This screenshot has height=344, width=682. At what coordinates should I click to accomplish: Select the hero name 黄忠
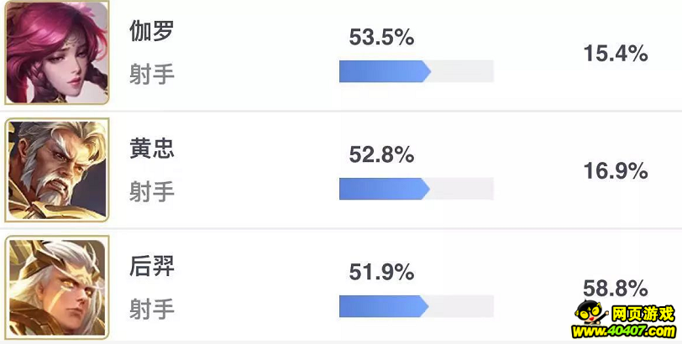coord(152,149)
